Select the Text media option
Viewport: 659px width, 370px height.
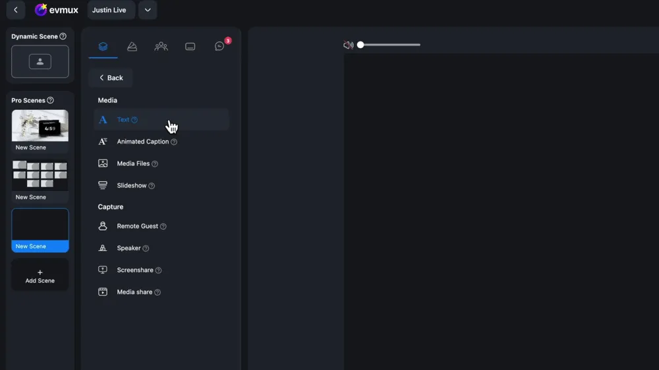click(x=123, y=120)
